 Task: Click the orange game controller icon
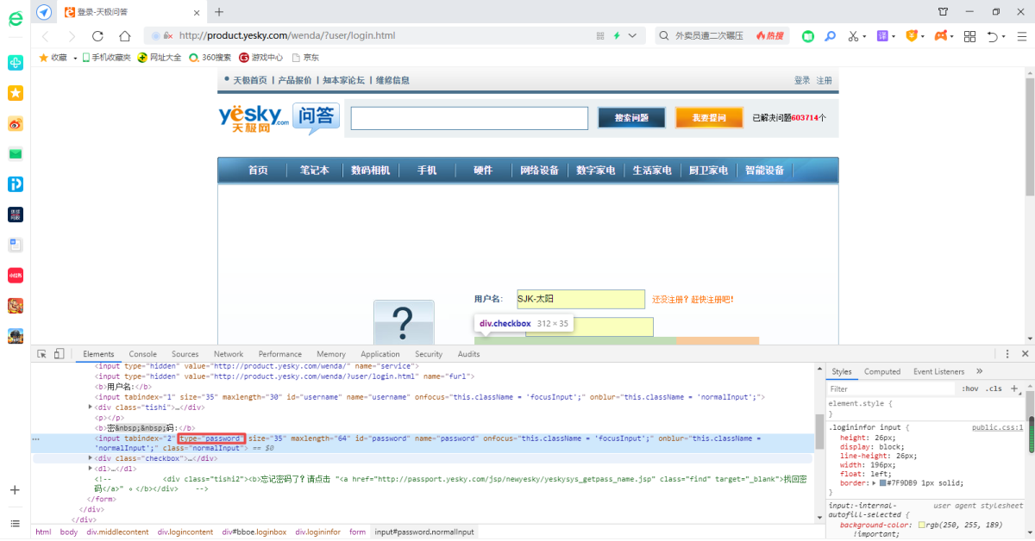941,36
